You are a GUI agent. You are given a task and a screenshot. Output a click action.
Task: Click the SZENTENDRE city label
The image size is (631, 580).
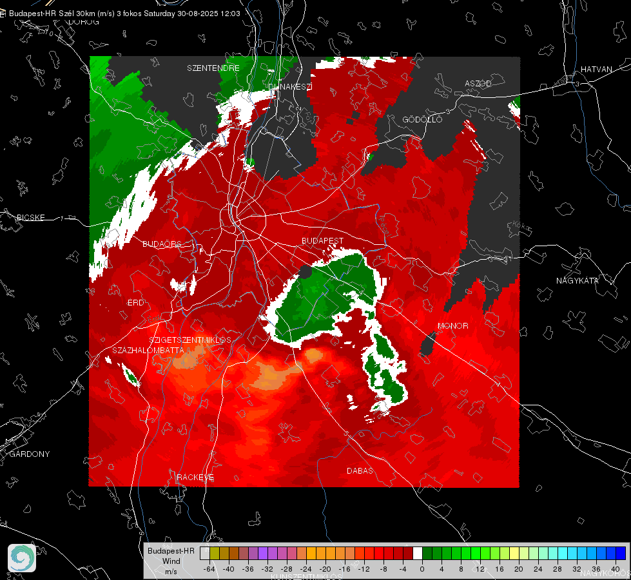point(213,68)
